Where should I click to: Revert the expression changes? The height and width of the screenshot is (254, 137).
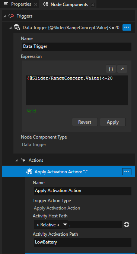[x=85, y=122]
